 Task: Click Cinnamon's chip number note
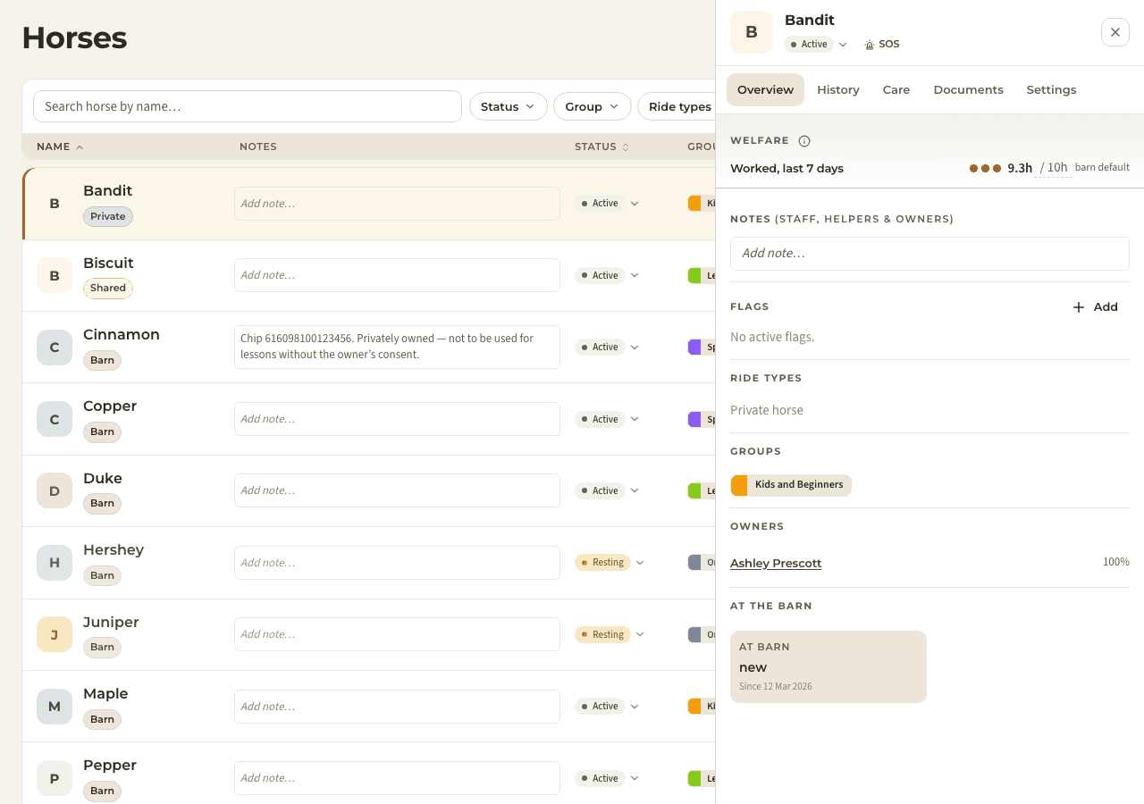397,347
